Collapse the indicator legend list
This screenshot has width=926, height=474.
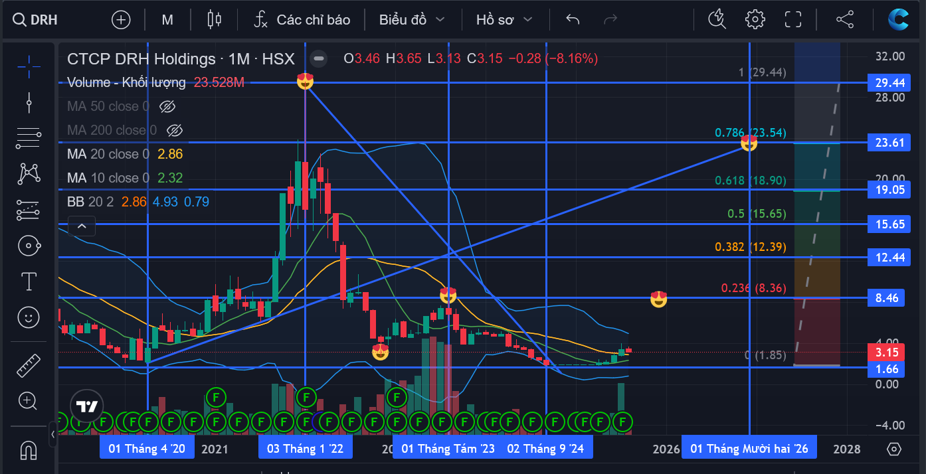82,226
